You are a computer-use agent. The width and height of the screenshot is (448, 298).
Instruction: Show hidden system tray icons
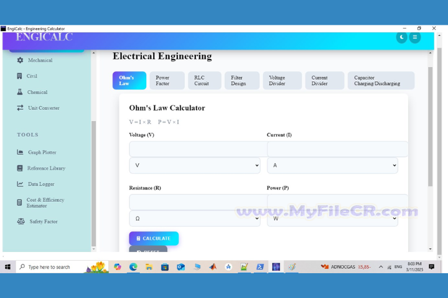coord(381,267)
